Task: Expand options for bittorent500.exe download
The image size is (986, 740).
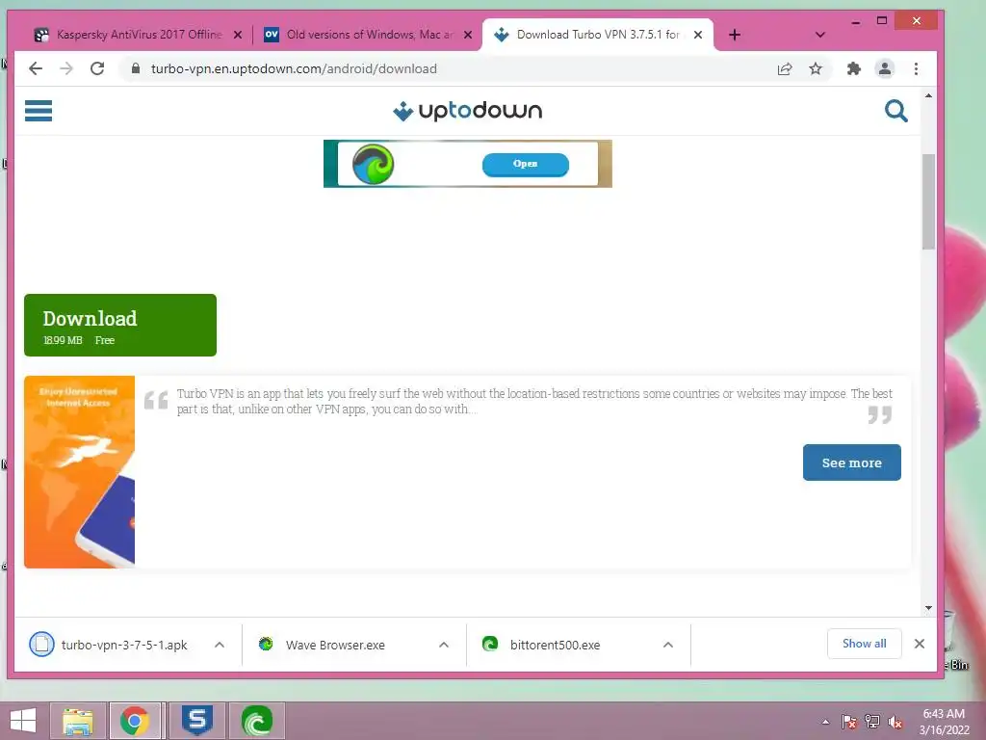Action: pyautogui.click(x=668, y=645)
